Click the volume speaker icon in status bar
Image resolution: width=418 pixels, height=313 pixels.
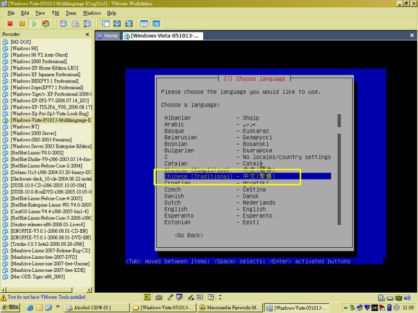pyautogui.click(x=408, y=298)
